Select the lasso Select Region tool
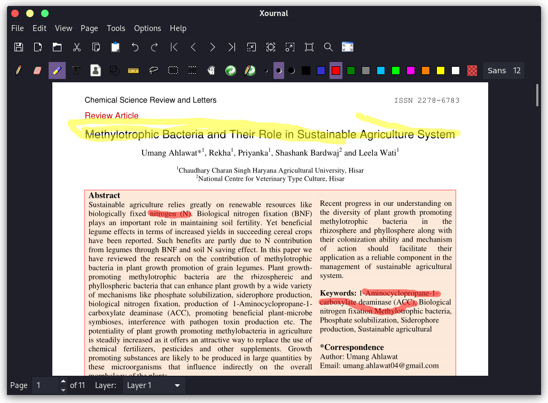The image size is (548, 403). pyautogui.click(x=153, y=71)
